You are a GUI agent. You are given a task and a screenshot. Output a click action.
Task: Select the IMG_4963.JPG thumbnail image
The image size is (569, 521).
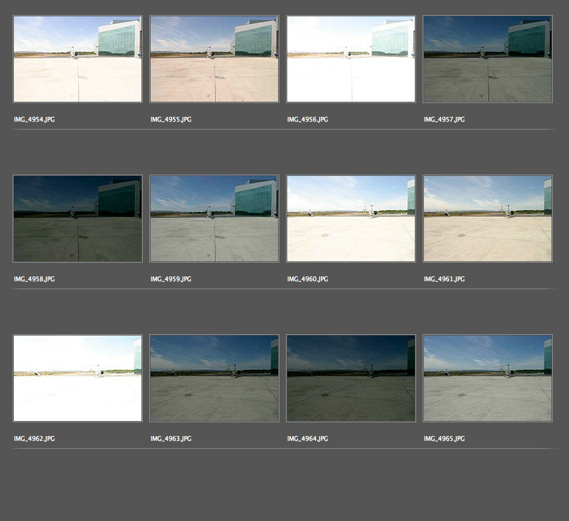(214, 378)
